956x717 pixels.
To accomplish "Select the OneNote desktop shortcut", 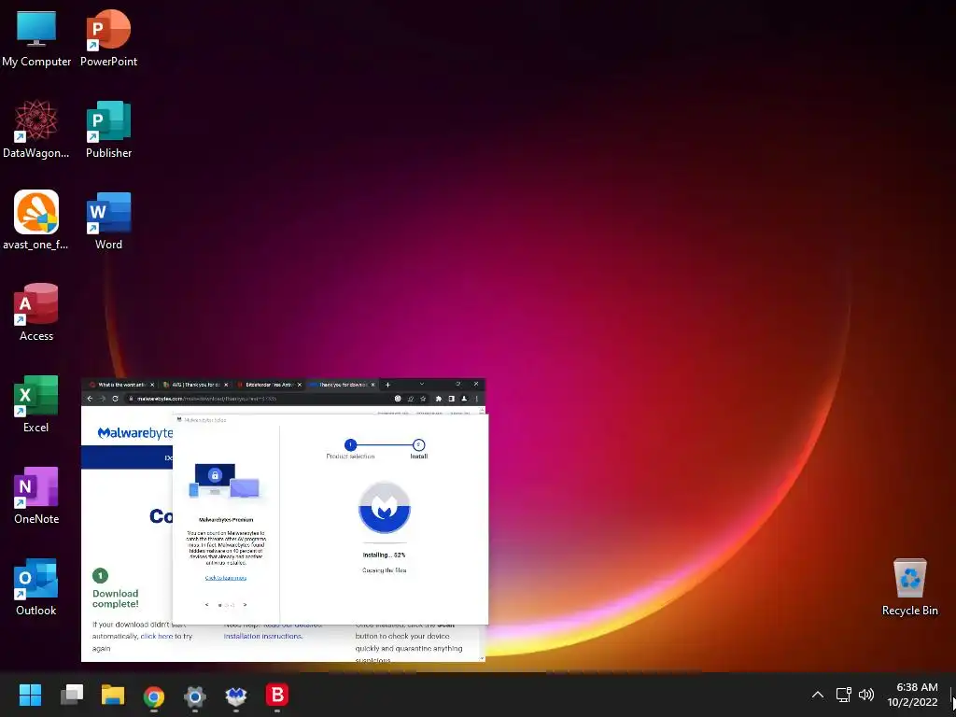I will click(36, 495).
